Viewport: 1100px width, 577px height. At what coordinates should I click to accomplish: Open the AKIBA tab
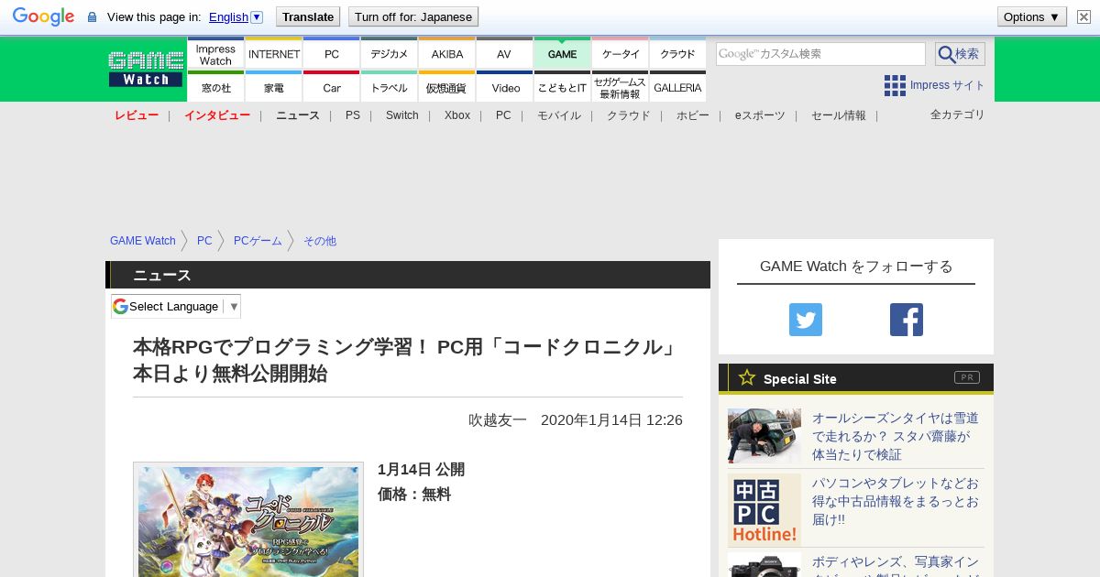447,53
